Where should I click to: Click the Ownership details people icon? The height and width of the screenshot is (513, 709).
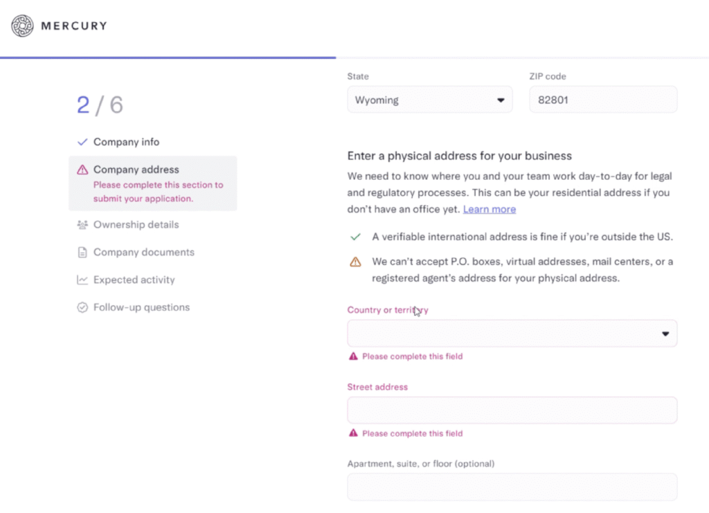82,225
